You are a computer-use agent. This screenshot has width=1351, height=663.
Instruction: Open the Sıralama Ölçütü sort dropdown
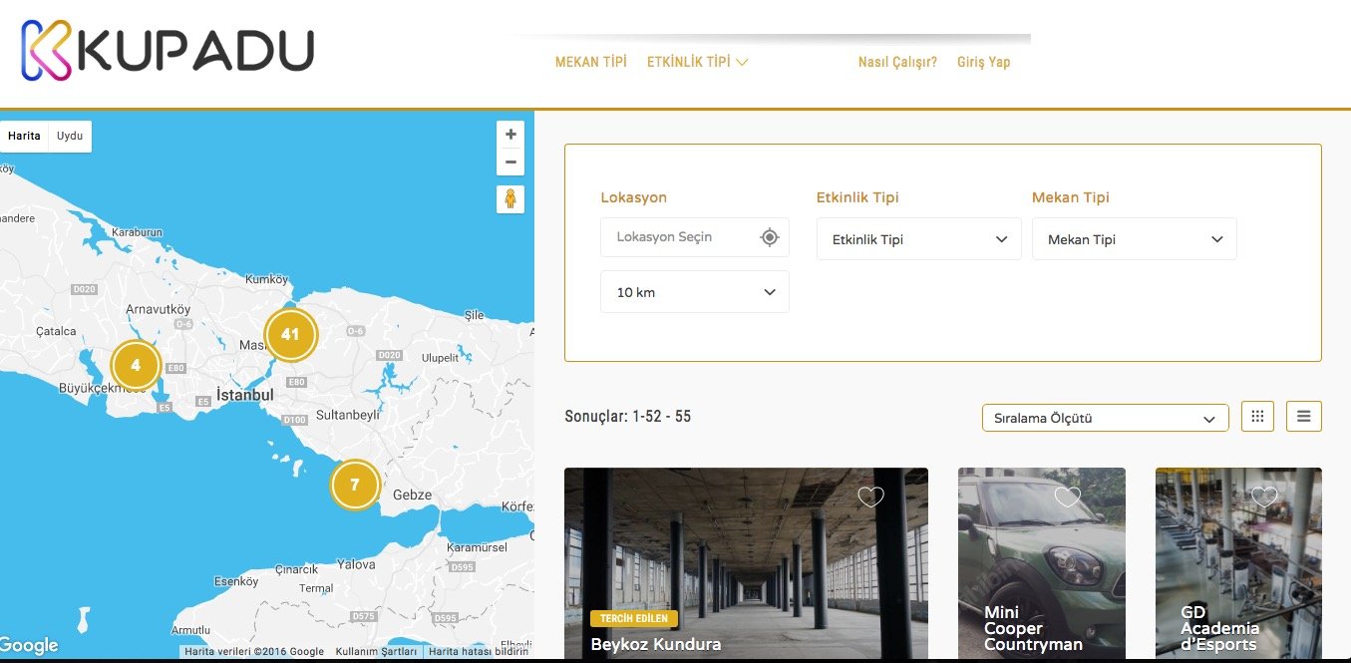click(1105, 419)
